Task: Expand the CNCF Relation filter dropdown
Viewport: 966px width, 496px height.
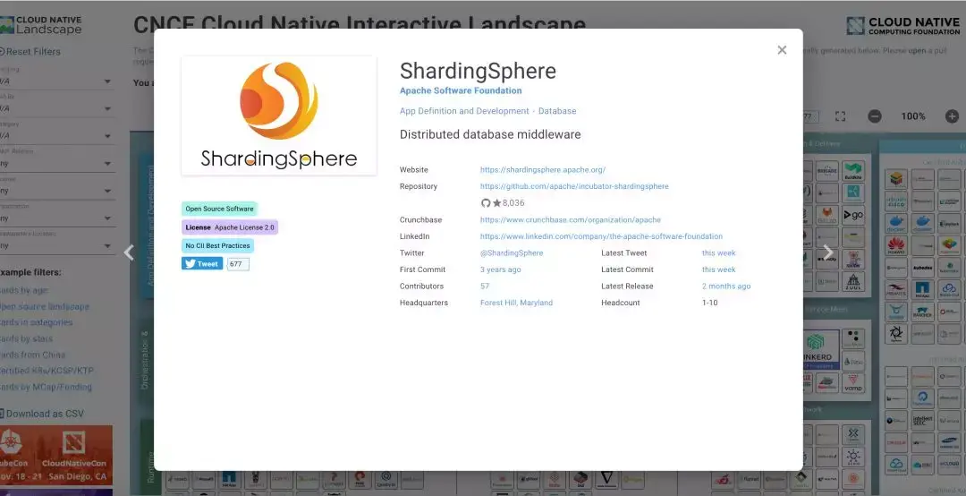Action: (56, 164)
